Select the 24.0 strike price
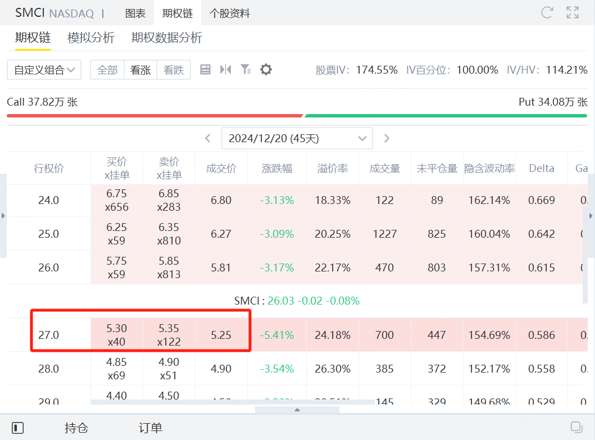 [x=48, y=200]
